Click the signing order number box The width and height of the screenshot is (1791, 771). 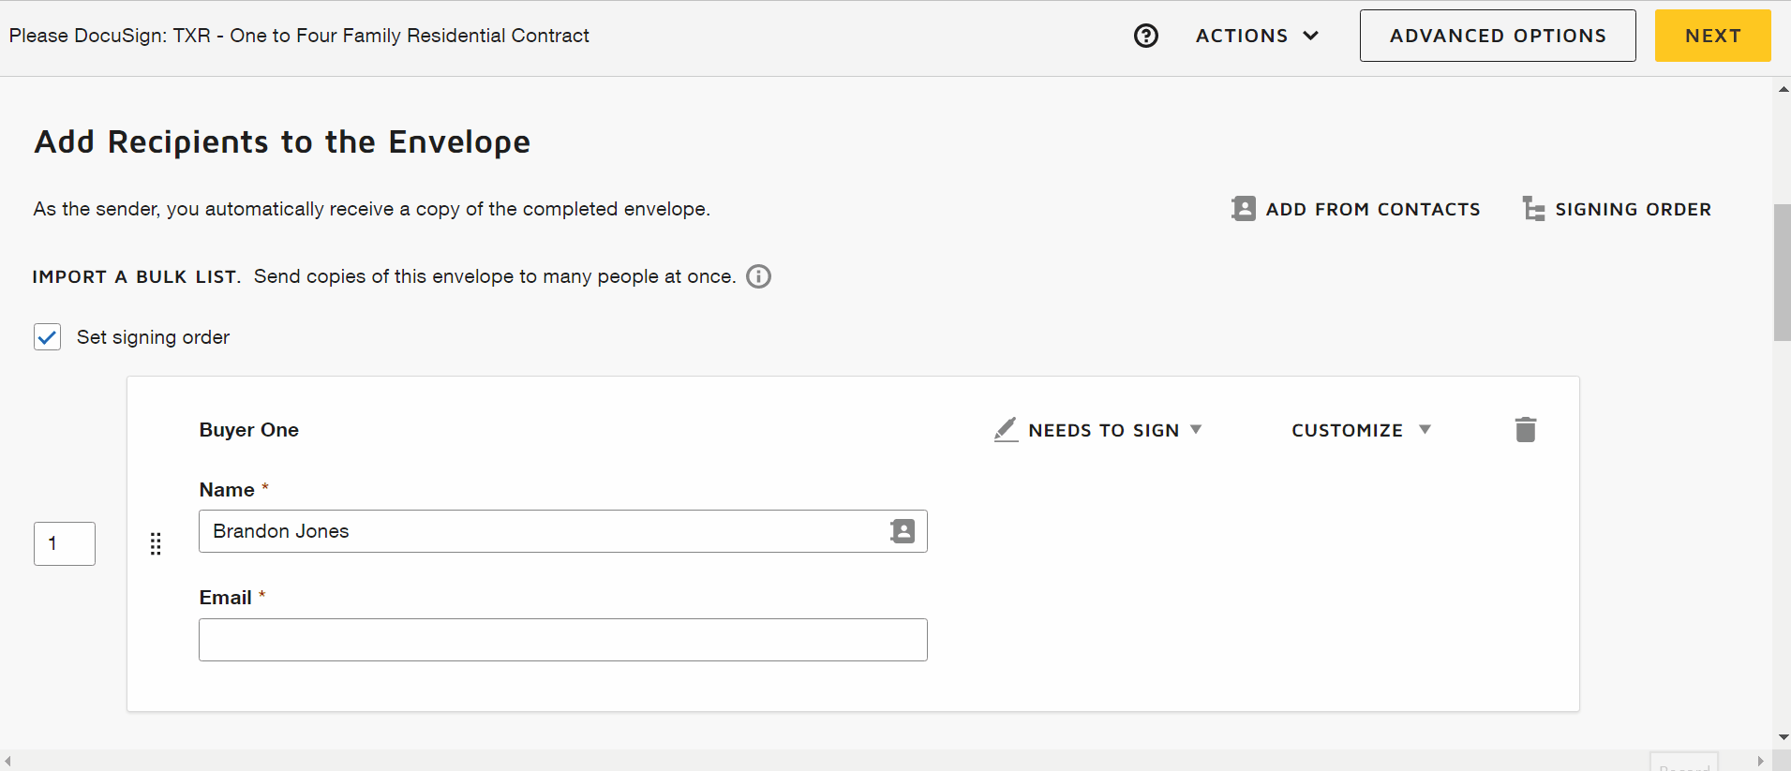65,543
